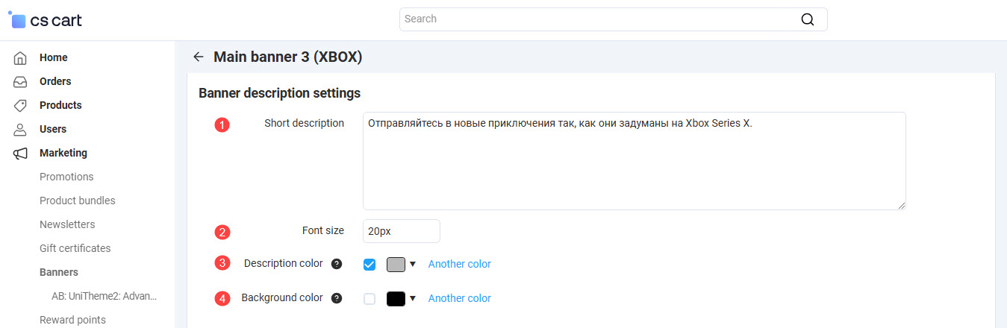Enable the Background color checkbox
The image size is (1007, 328).
click(370, 298)
